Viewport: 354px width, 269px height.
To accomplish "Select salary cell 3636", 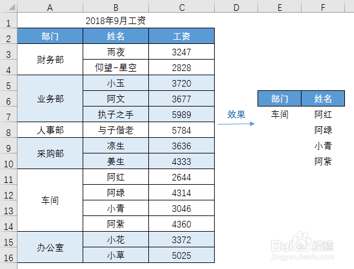I will 182,146.
